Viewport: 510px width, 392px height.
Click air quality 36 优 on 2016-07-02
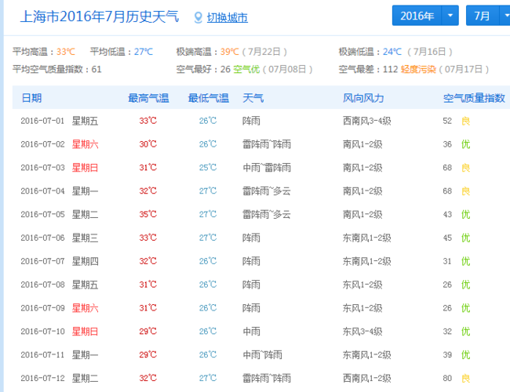click(457, 144)
